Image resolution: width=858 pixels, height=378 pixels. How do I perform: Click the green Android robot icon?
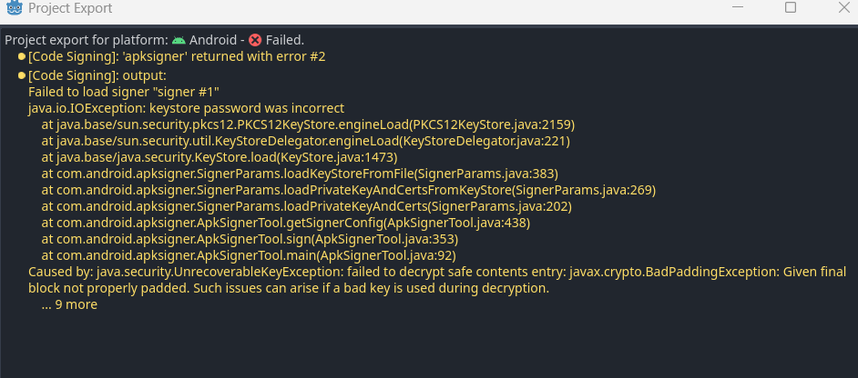point(179,40)
